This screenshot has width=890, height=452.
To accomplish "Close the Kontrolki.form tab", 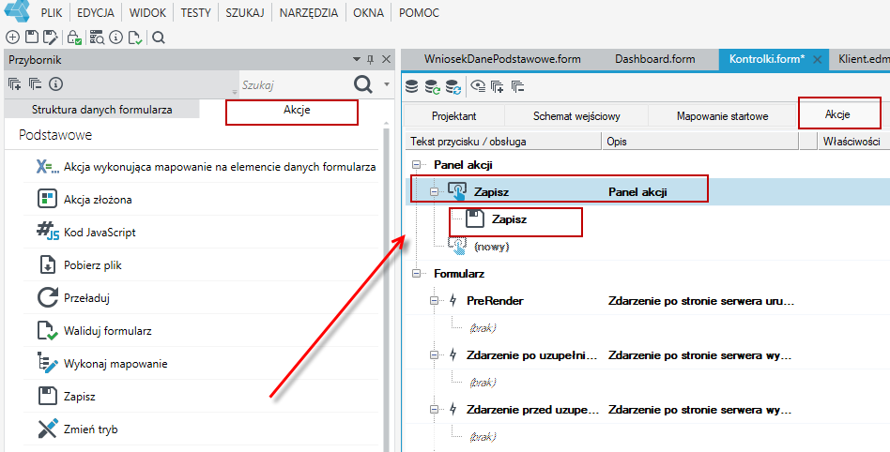I will 818,60.
